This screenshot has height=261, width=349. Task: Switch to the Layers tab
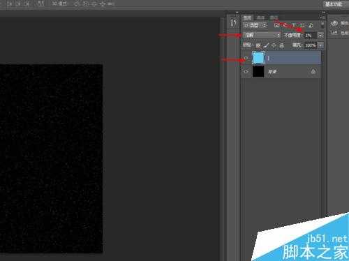coord(247,17)
